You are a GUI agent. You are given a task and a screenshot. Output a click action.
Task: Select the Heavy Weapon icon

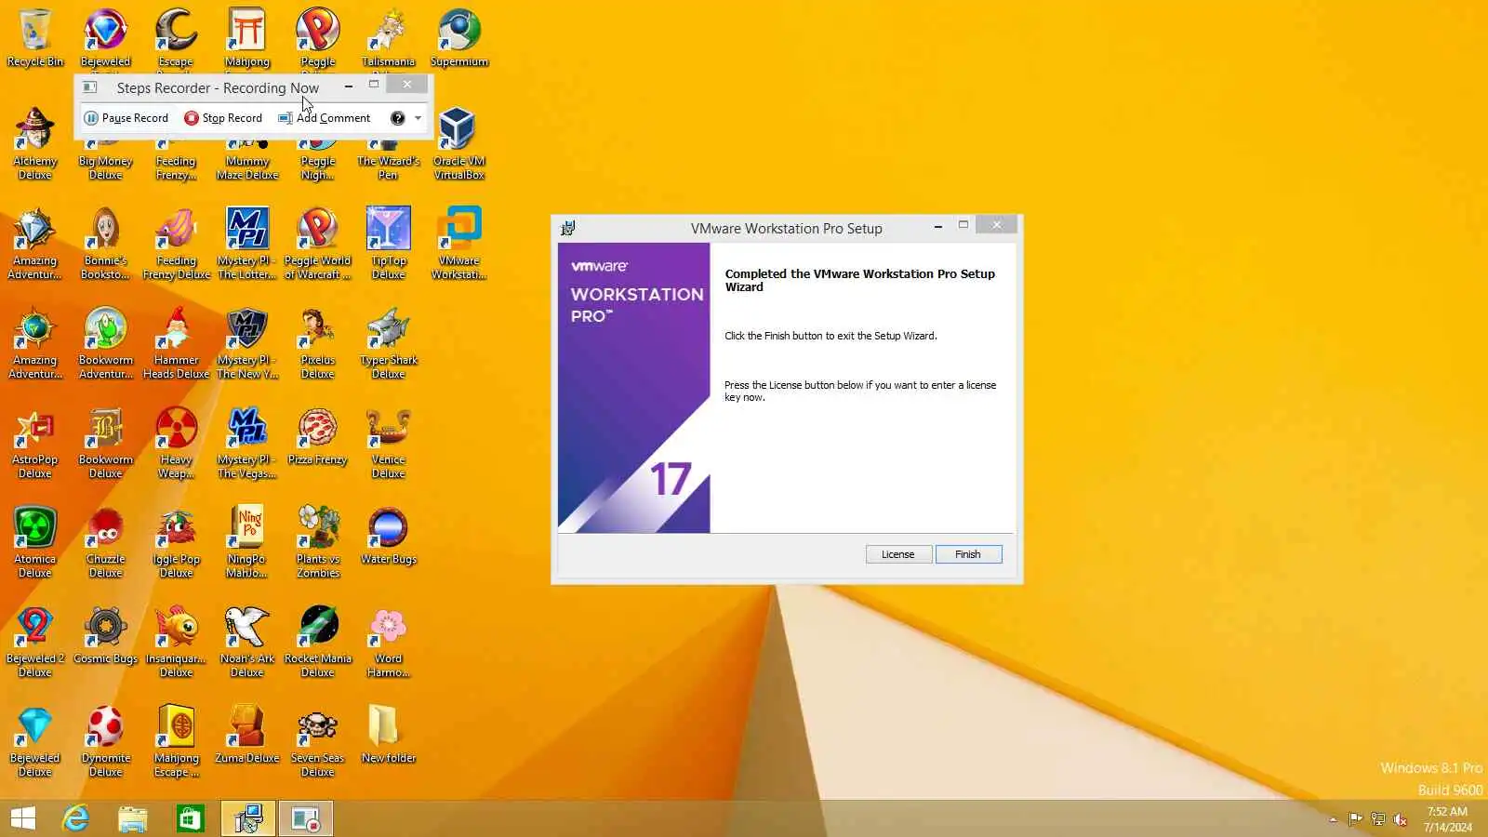(x=177, y=443)
